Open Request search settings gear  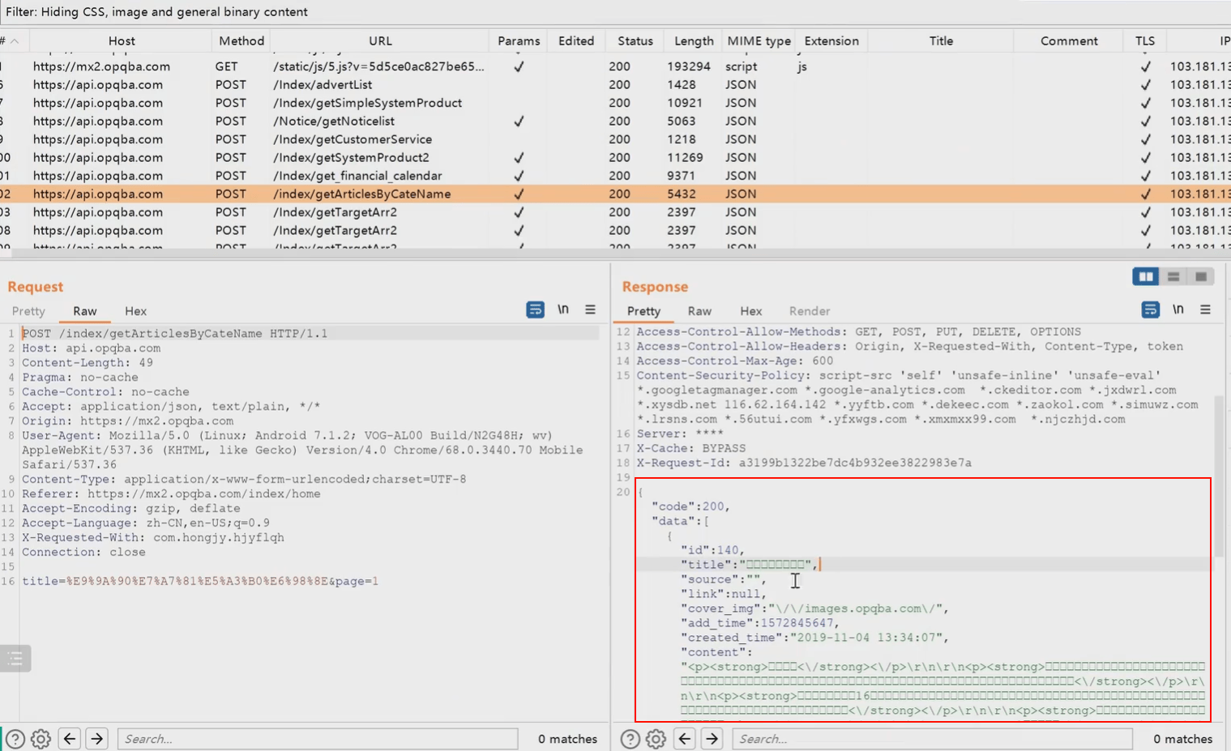click(x=41, y=739)
